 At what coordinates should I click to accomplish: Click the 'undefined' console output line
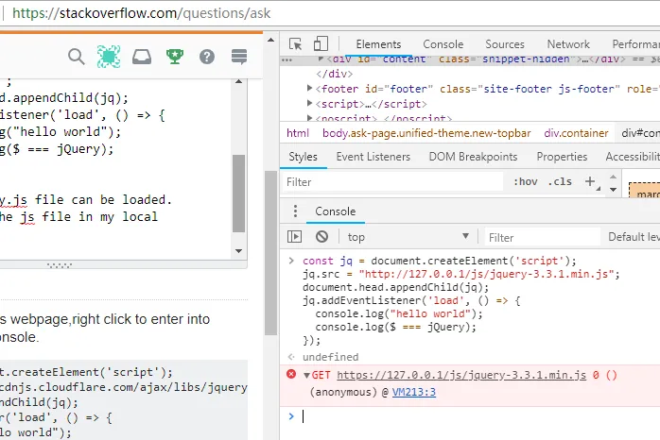point(330,357)
